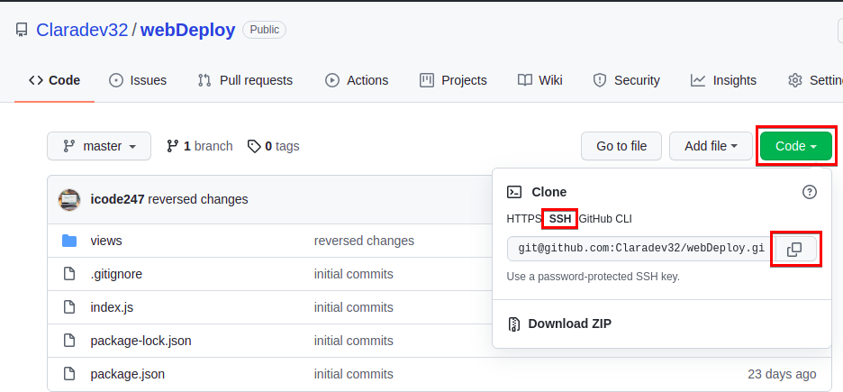
Task: View the Insights tab
Action: click(723, 81)
